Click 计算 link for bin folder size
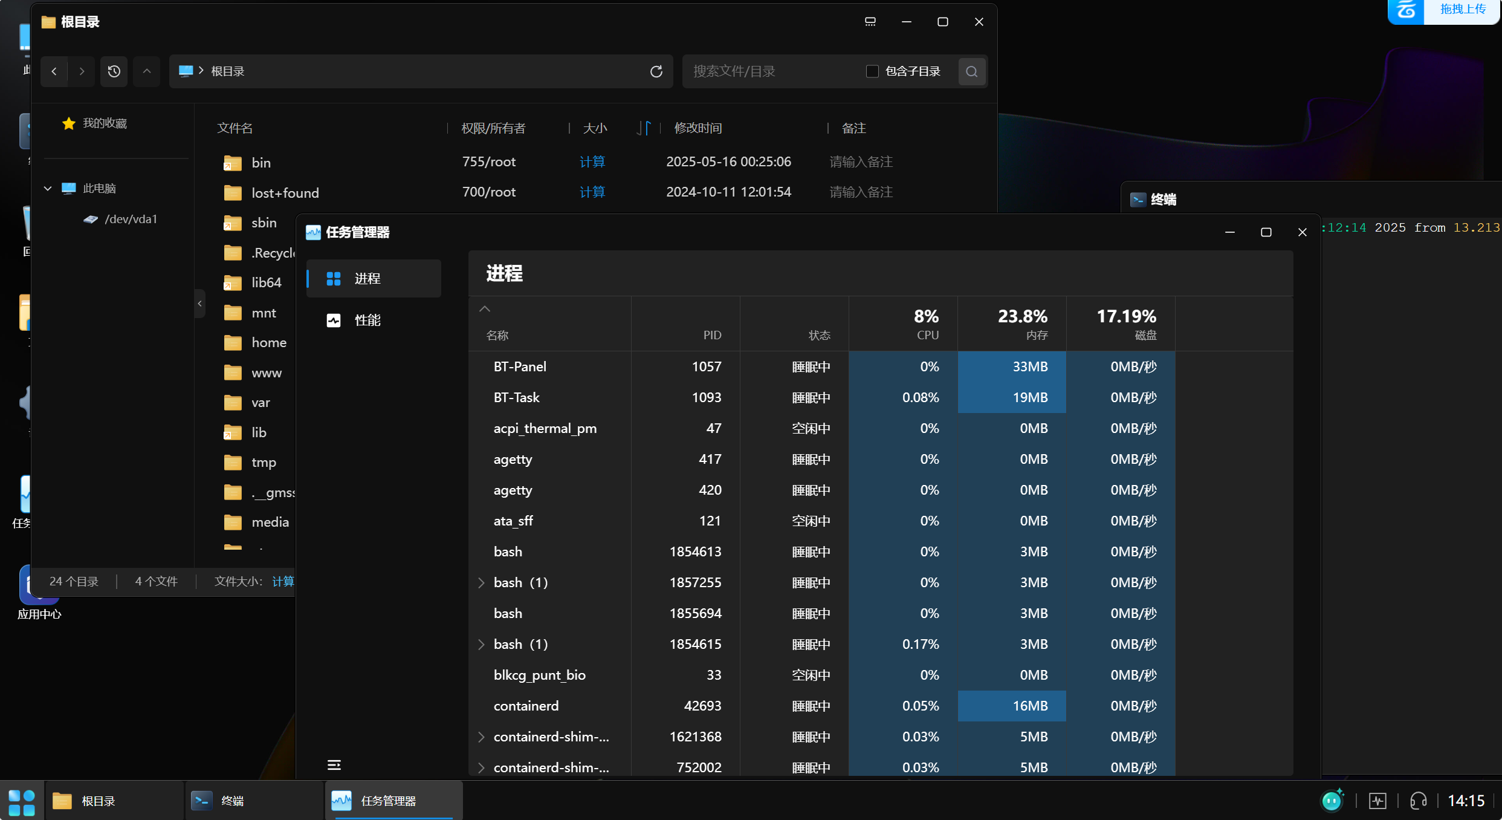 point(592,161)
